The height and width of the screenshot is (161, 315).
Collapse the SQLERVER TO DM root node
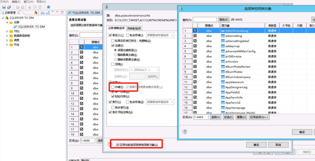tap(3, 18)
